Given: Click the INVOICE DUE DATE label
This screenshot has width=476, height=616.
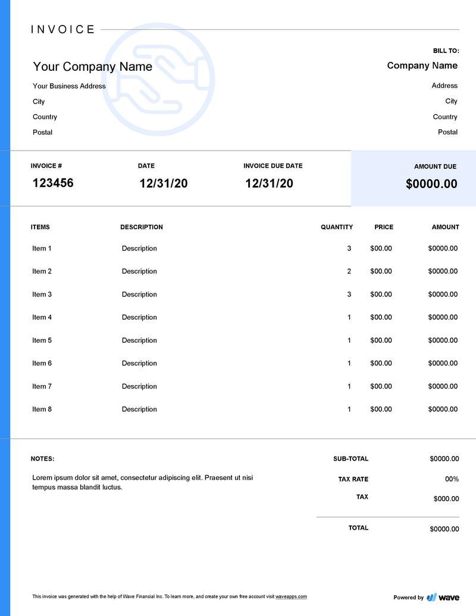Looking at the screenshot, I should tap(273, 166).
